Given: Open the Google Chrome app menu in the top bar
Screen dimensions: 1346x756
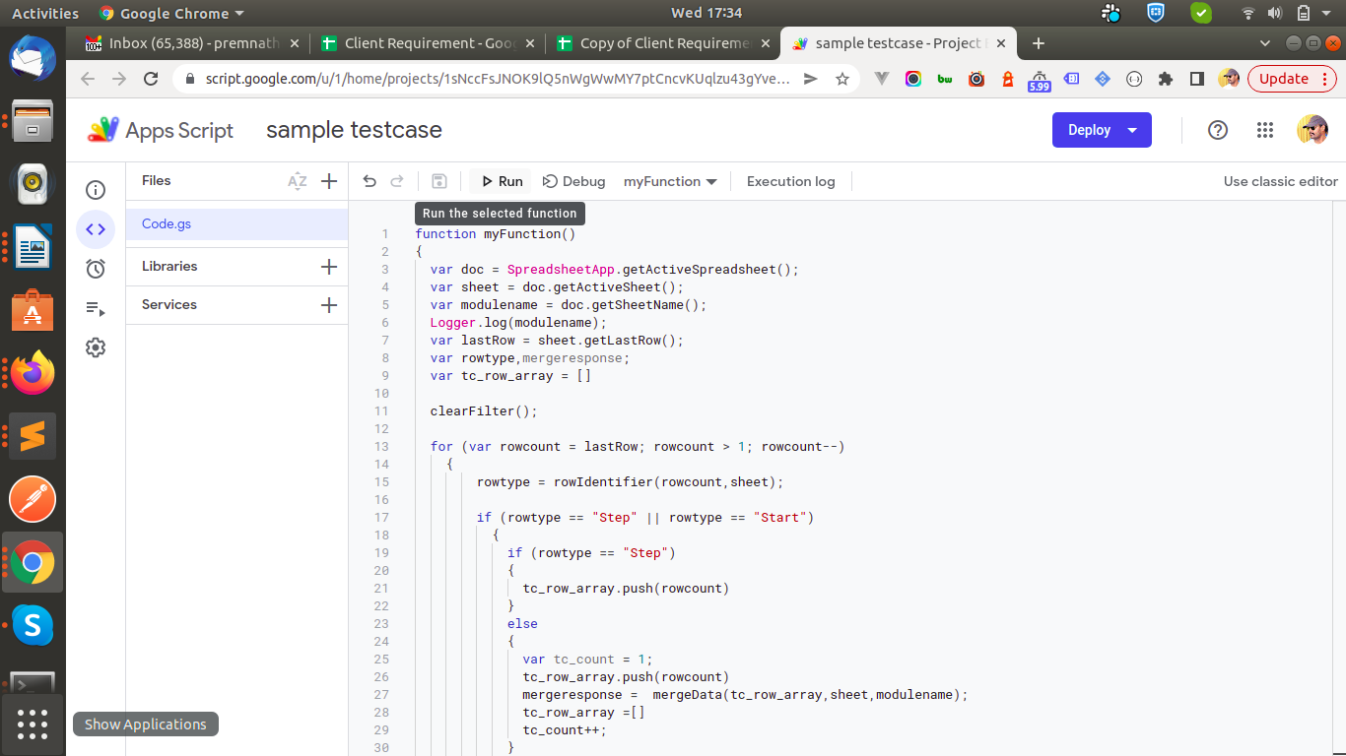Looking at the screenshot, I should tap(172, 14).
